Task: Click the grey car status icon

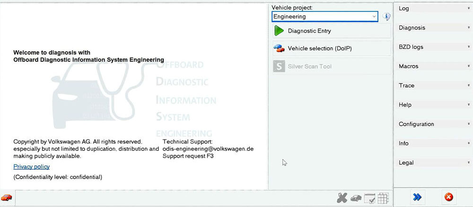Action: (356, 198)
